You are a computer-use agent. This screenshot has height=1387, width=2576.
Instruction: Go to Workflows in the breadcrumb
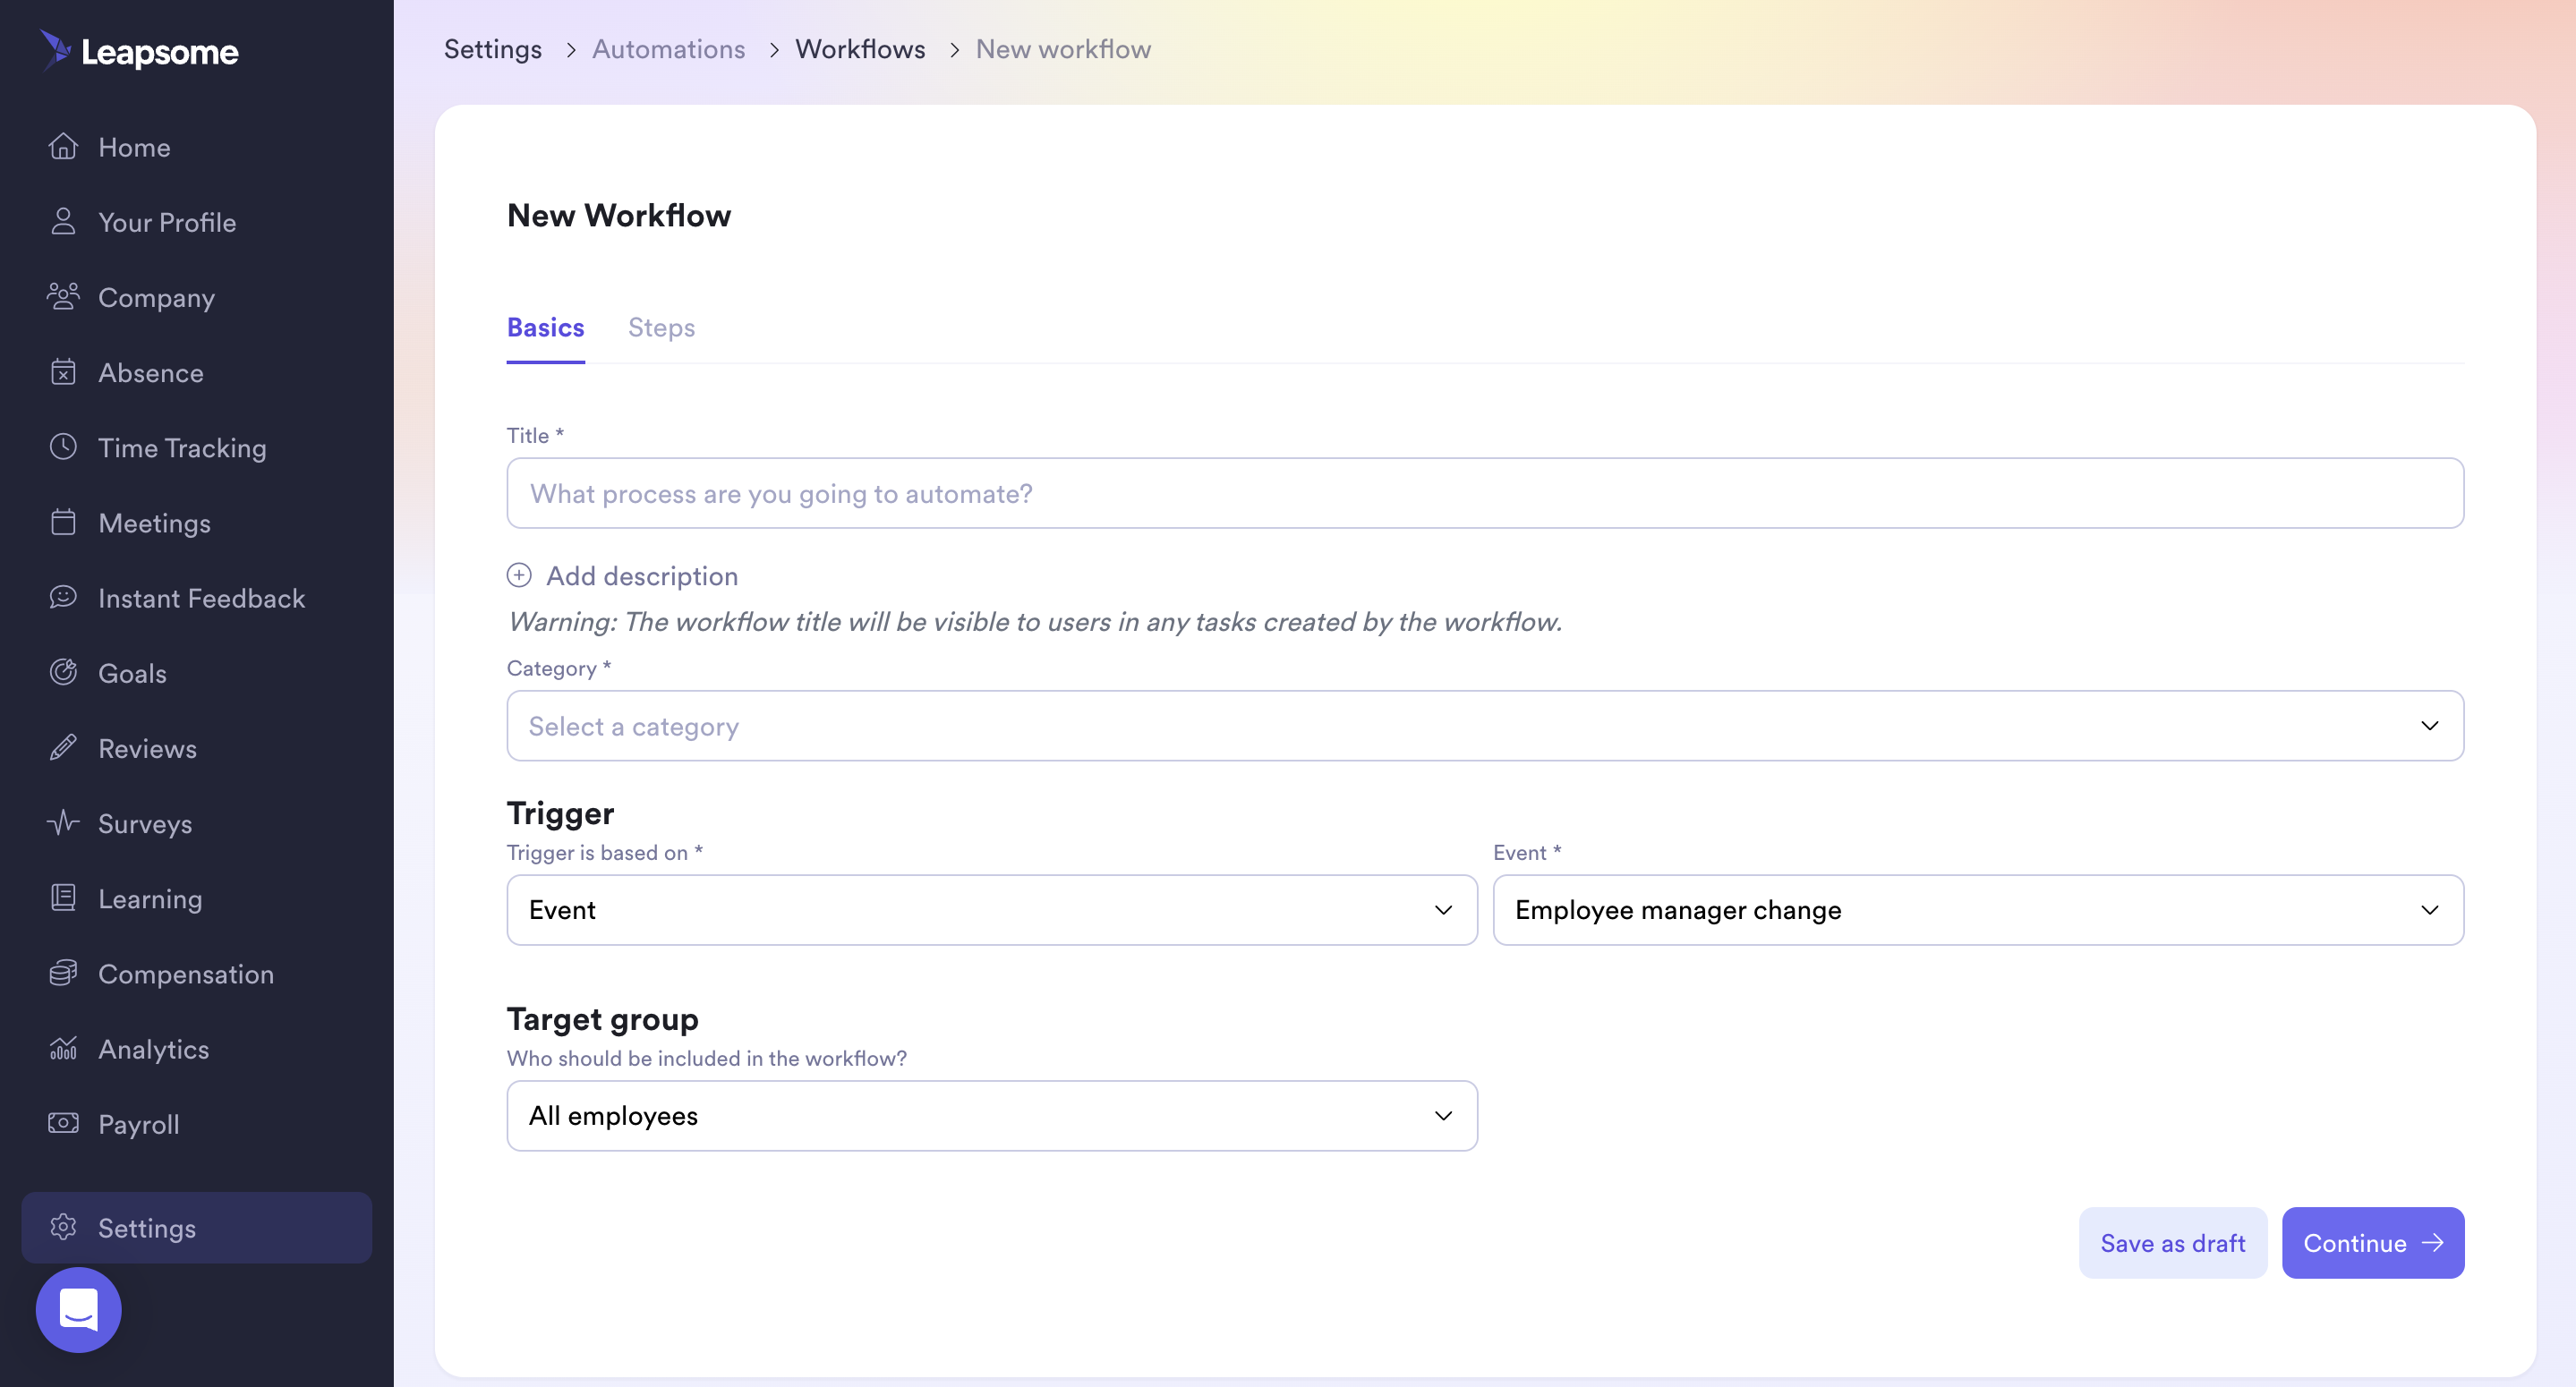860,49
